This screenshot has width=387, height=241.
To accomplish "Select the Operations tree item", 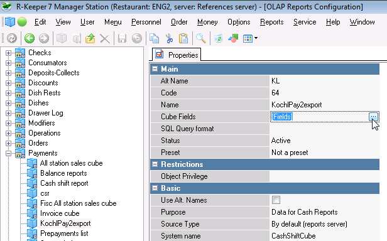I will (x=45, y=133).
